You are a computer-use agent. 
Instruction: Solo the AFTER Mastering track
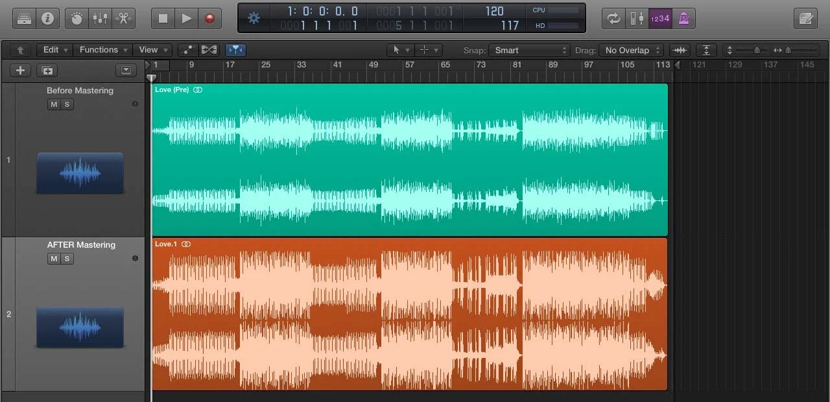(67, 259)
